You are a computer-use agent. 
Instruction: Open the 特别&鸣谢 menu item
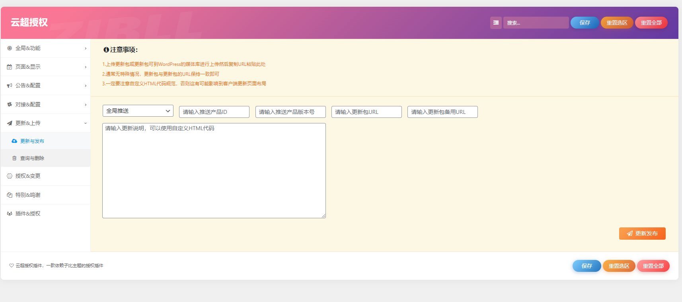click(x=28, y=195)
